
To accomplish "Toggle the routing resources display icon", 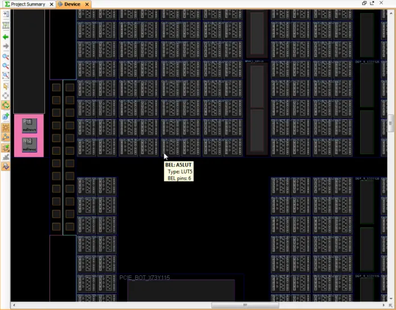I will click(x=6, y=25).
